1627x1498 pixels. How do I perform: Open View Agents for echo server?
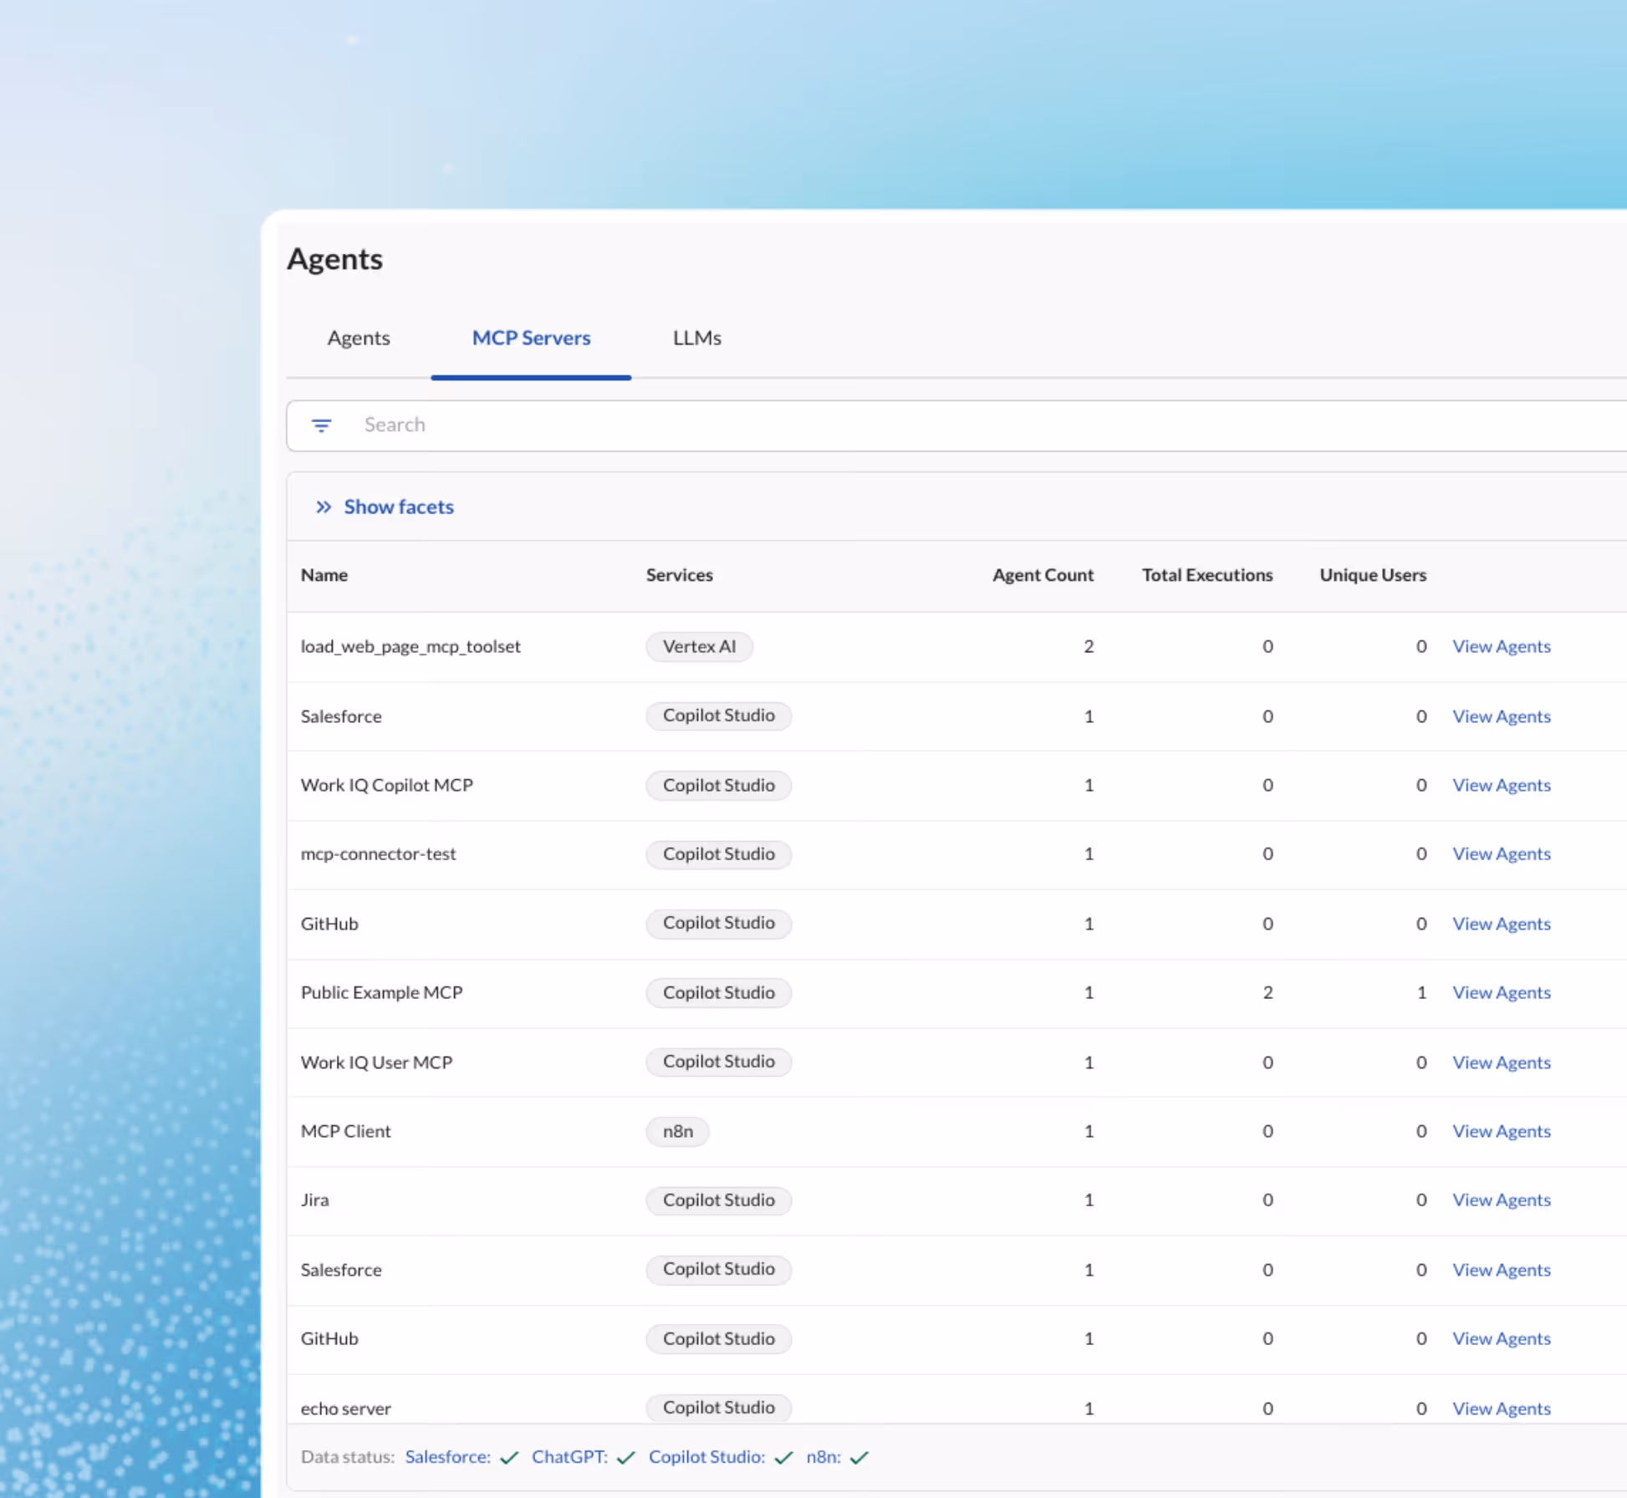pyautogui.click(x=1501, y=1409)
